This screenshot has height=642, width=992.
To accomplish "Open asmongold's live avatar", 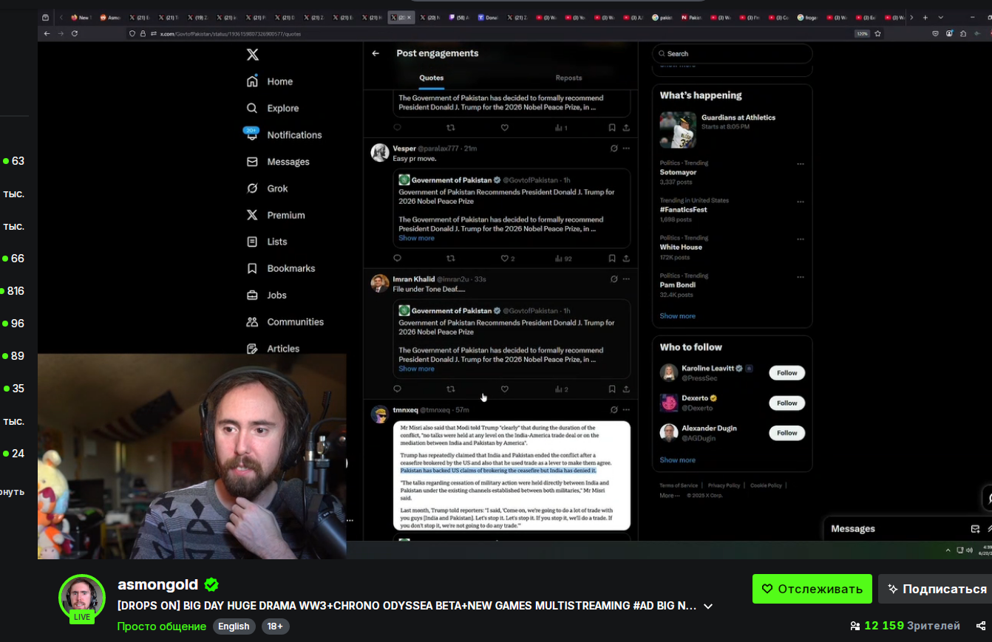I will pos(82,598).
